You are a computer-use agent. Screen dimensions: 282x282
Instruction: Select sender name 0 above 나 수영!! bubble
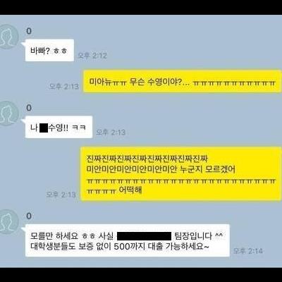(29, 108)
